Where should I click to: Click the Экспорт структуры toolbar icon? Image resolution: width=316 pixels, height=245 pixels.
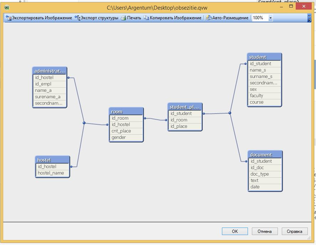(x=77, y=18)
